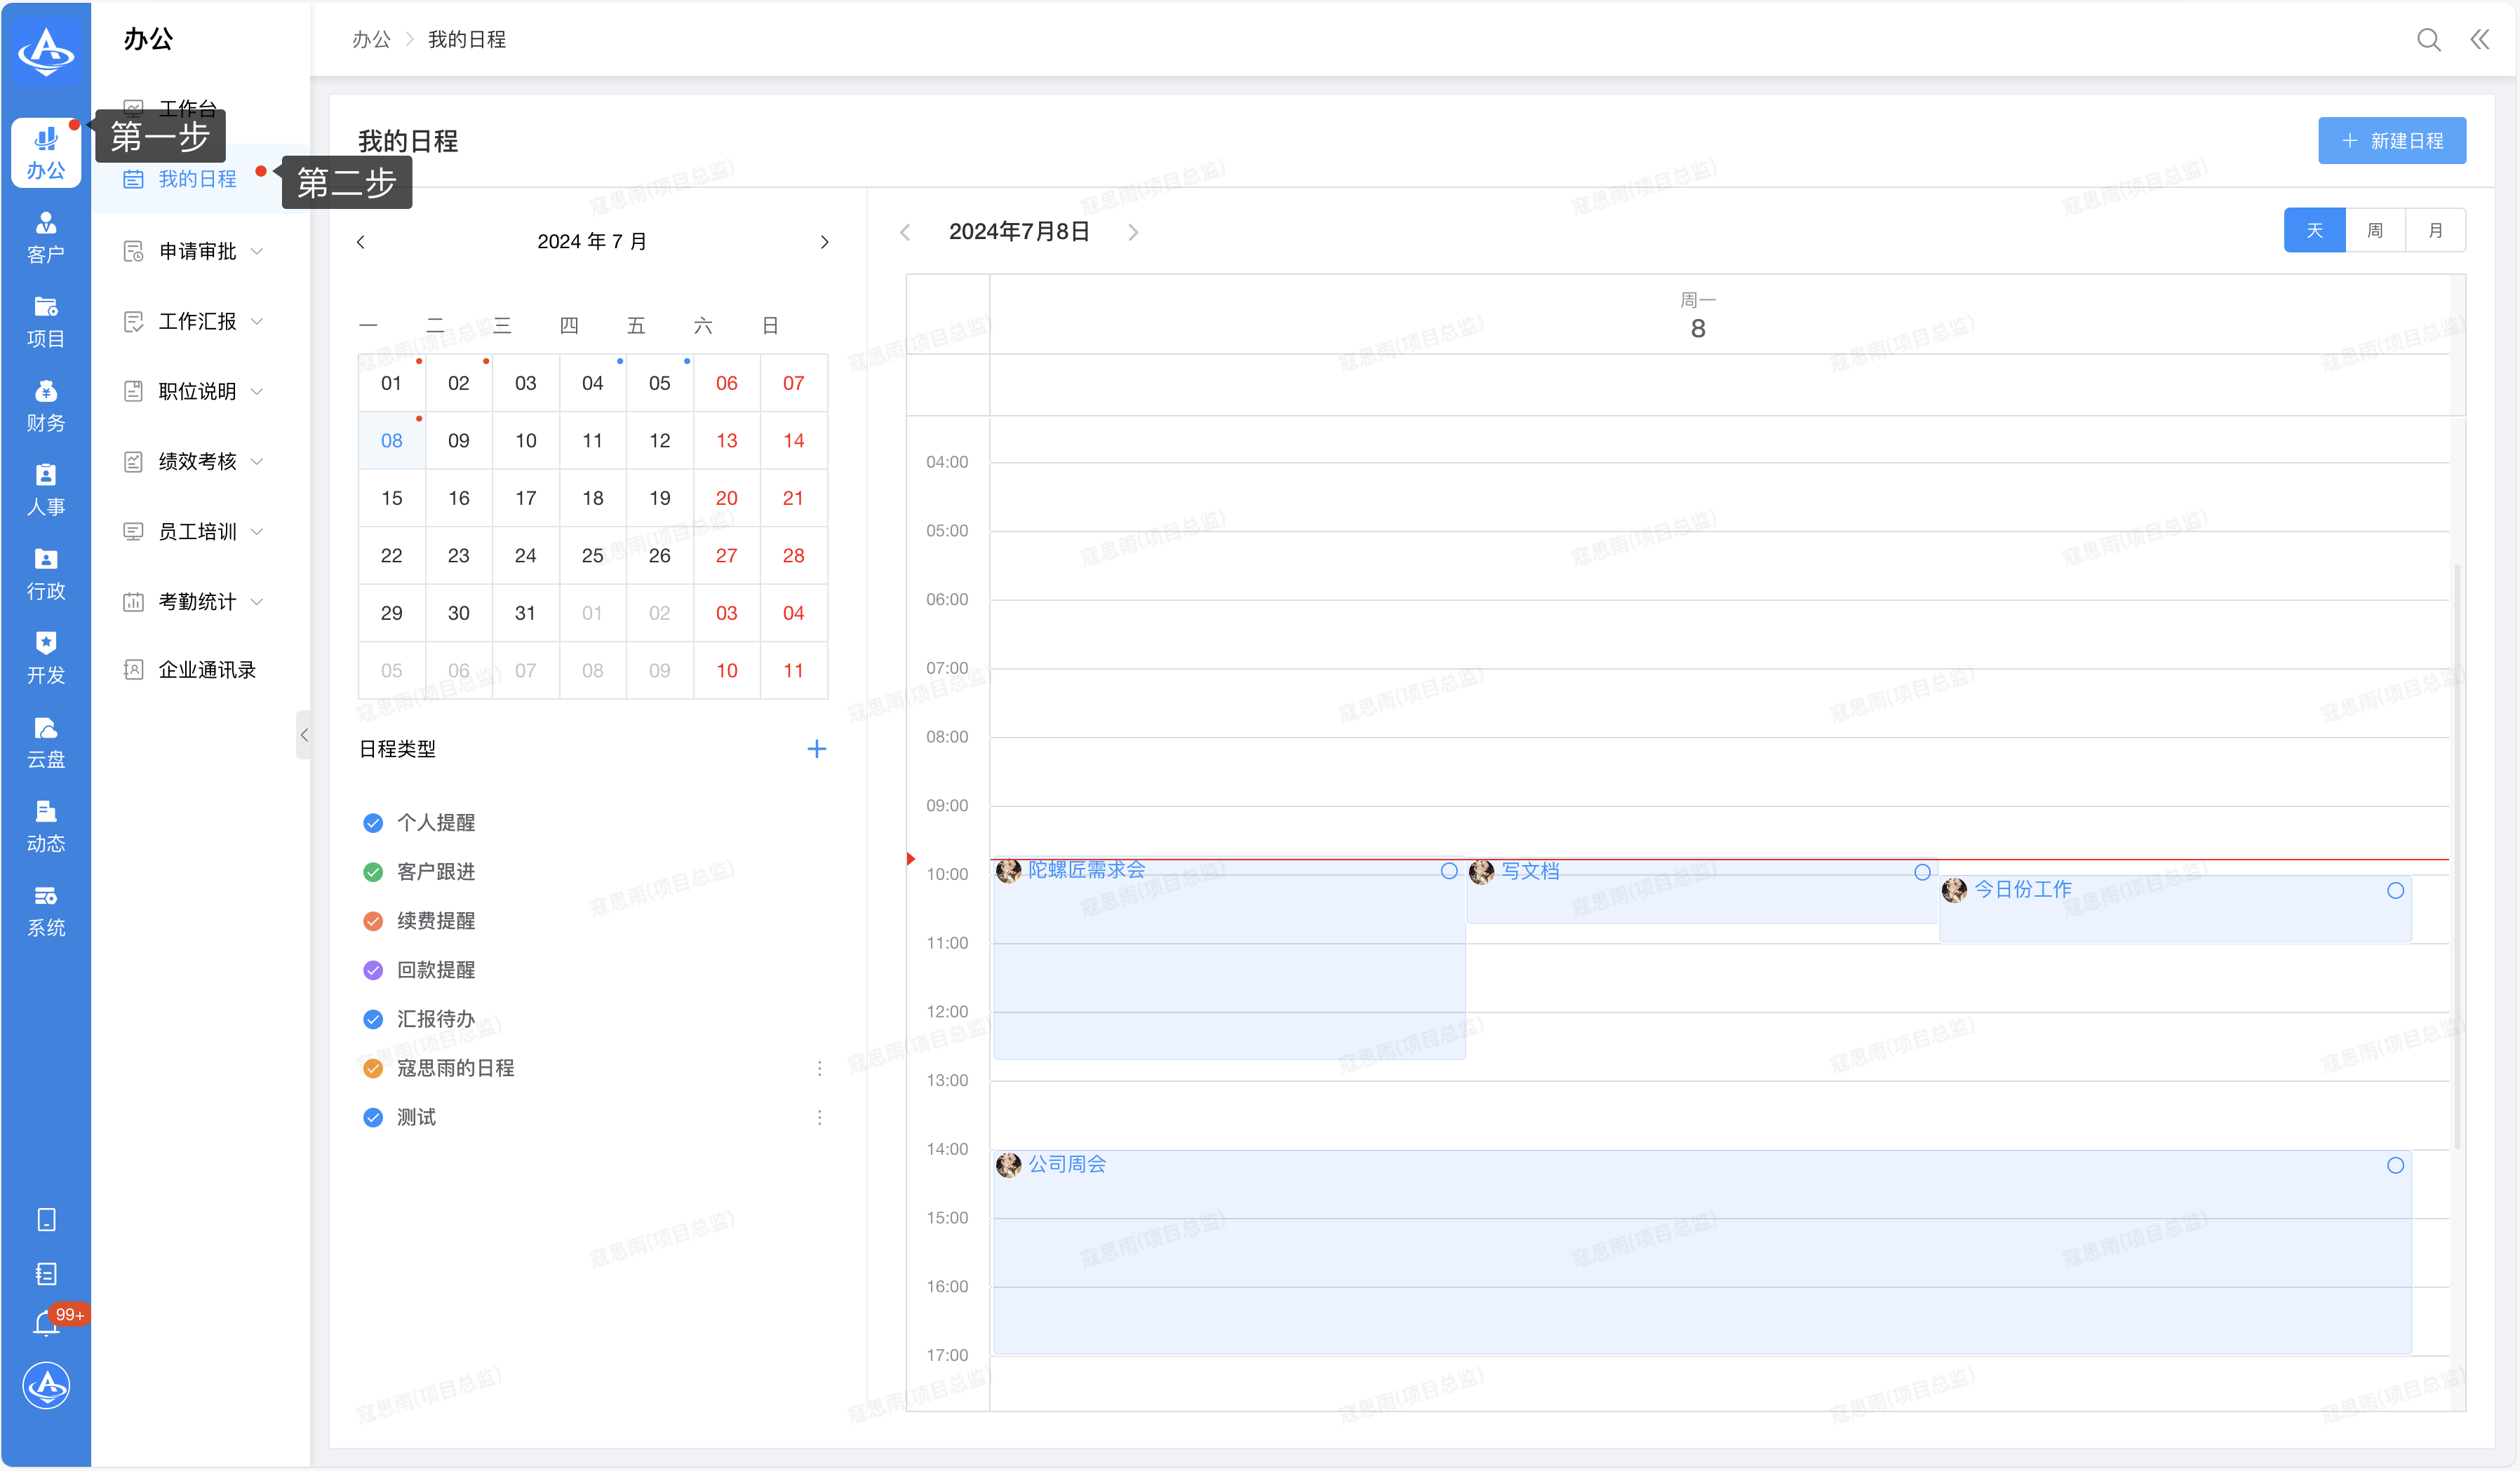The image size is (2520, 1471).
Task: Select date 17 in mini calendar
Action: click(525, 498)
